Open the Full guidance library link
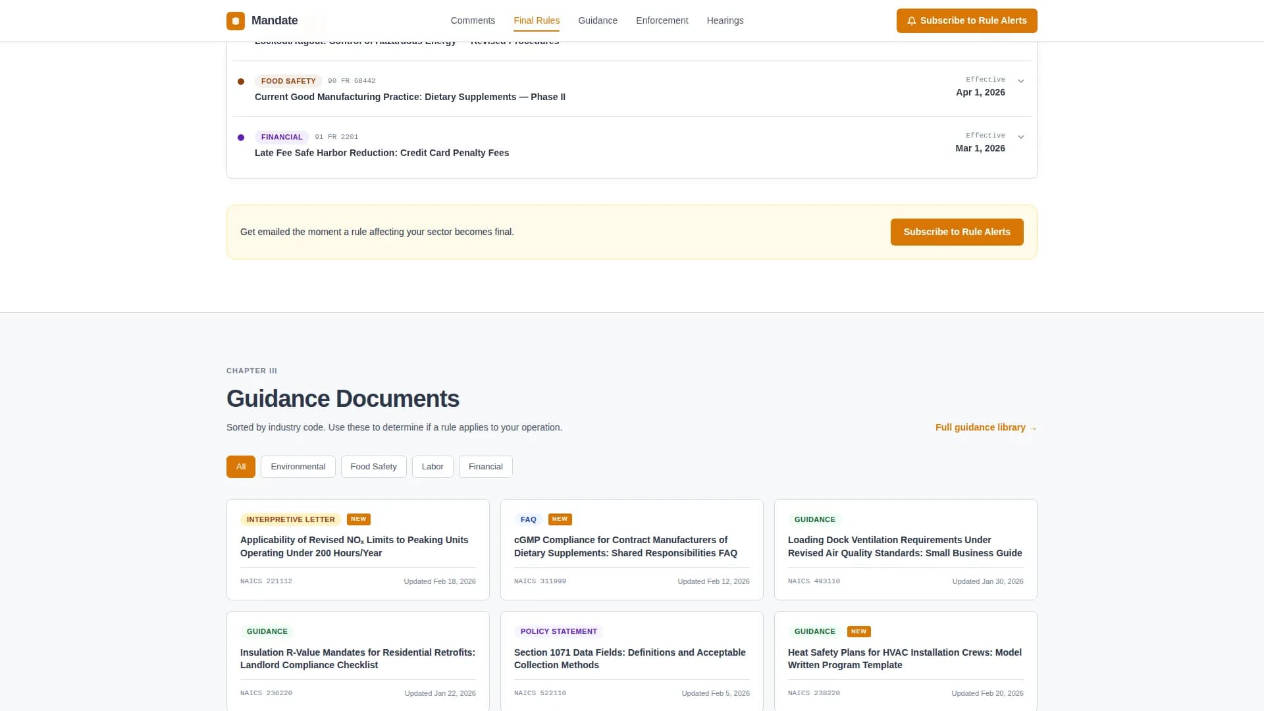 pyautogui.click(x=986, y=427)
